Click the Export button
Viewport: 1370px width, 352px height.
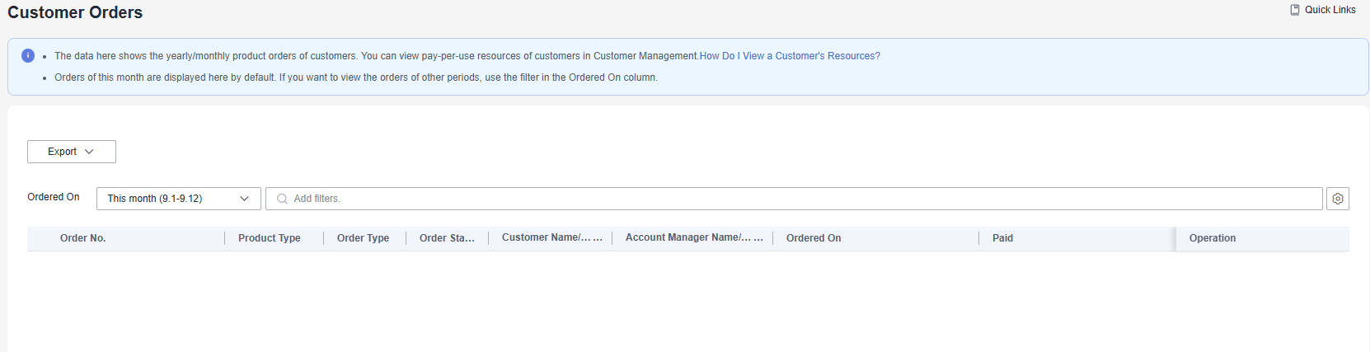pyautogui.click(x=72, y=152)
